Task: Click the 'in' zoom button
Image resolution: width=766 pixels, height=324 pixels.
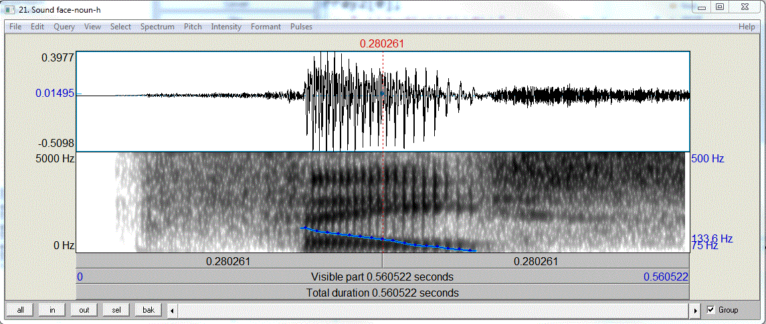Action: [x=52, y=310]
